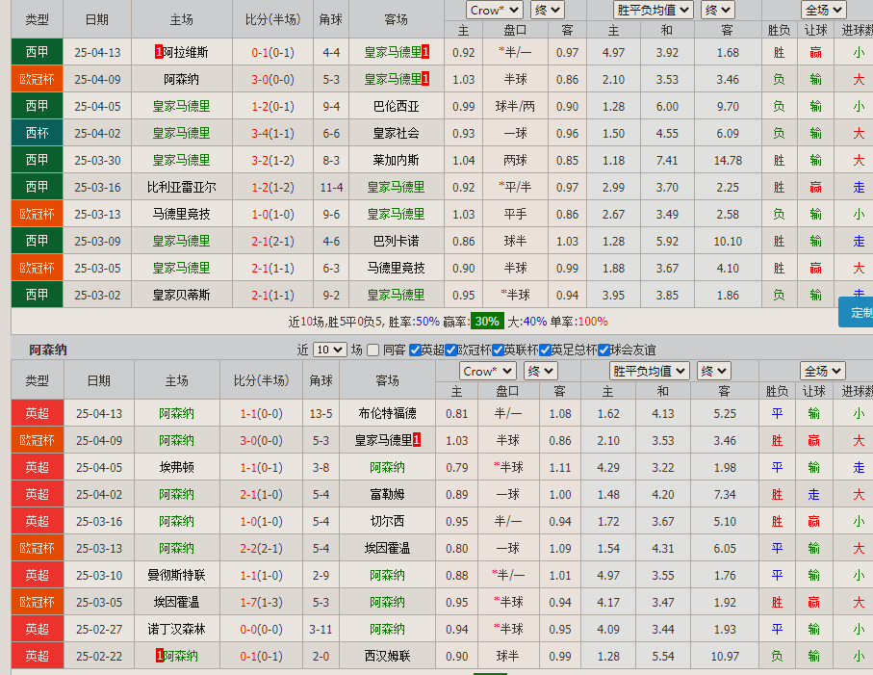Image resolution: width=873 pixels, height=675 pixels.
Task: Click the 14.78 away odds cell
Action: pos(728,160)
